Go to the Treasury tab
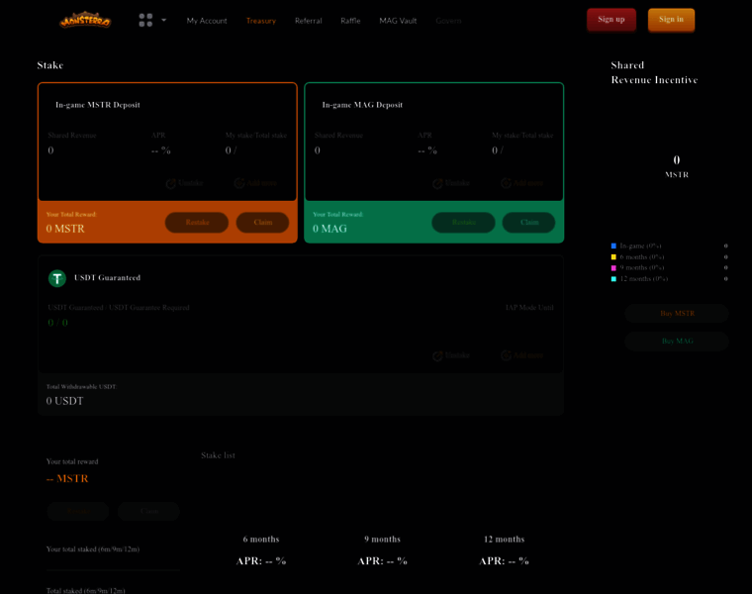This screenshot has height=594, width=752. click(261, 21)
